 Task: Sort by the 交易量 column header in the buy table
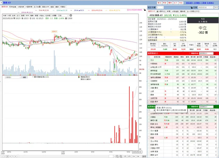(x=205, y=57)
